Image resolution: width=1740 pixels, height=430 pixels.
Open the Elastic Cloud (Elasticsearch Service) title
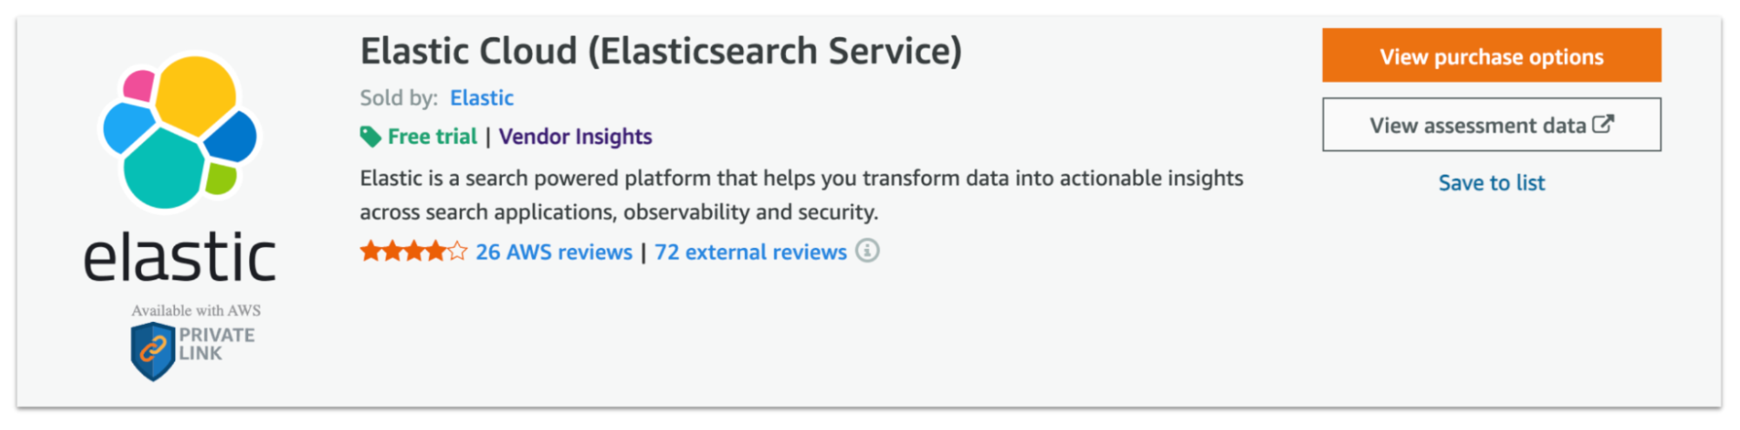661,51
